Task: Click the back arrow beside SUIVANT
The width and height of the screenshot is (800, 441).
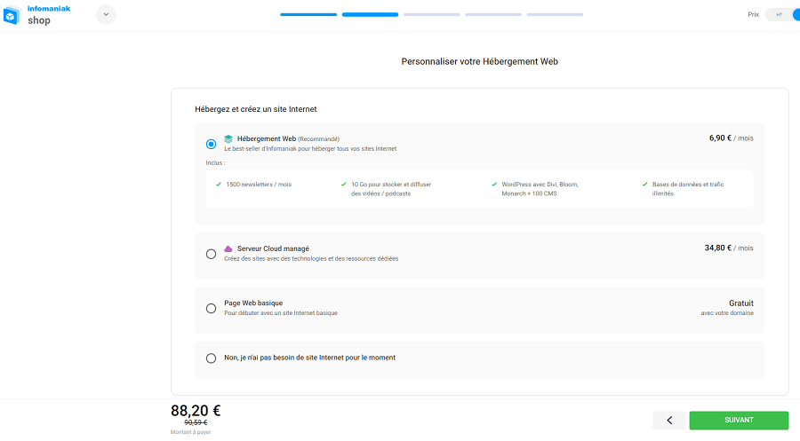Action: click(x=668, y=421)
